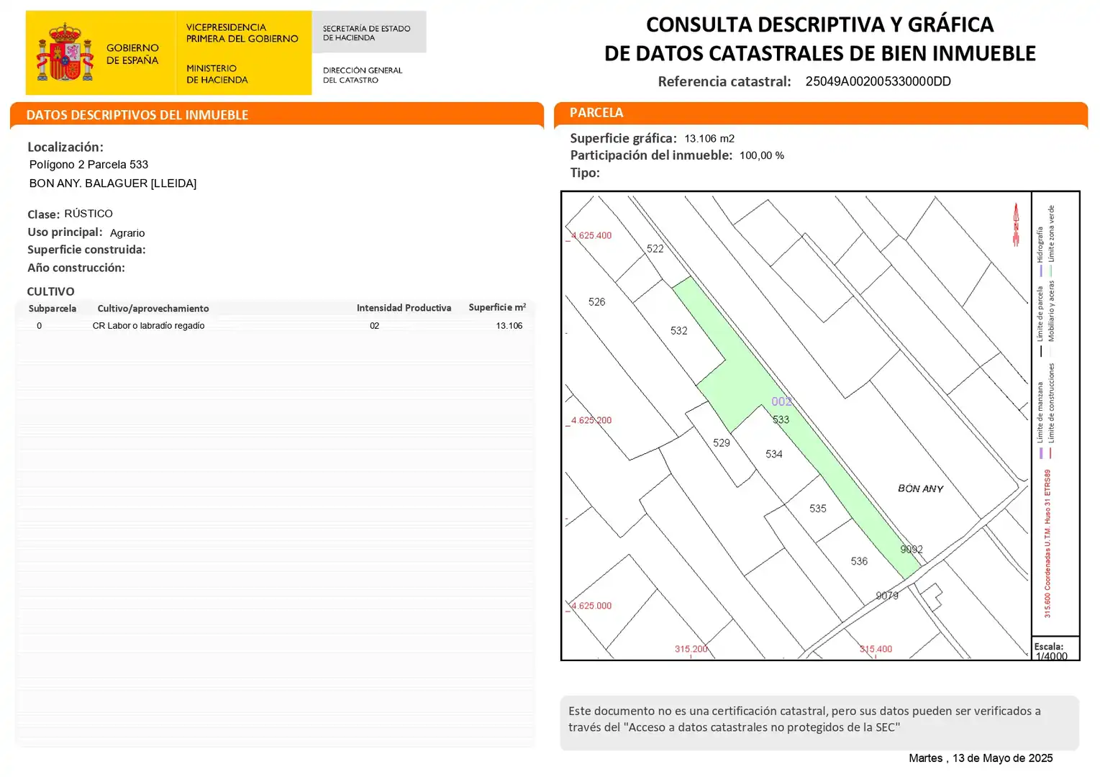Click the 'CULTIVO' table heading
1100x777 pixels.
pyautogui.click(x=50, y=291)
